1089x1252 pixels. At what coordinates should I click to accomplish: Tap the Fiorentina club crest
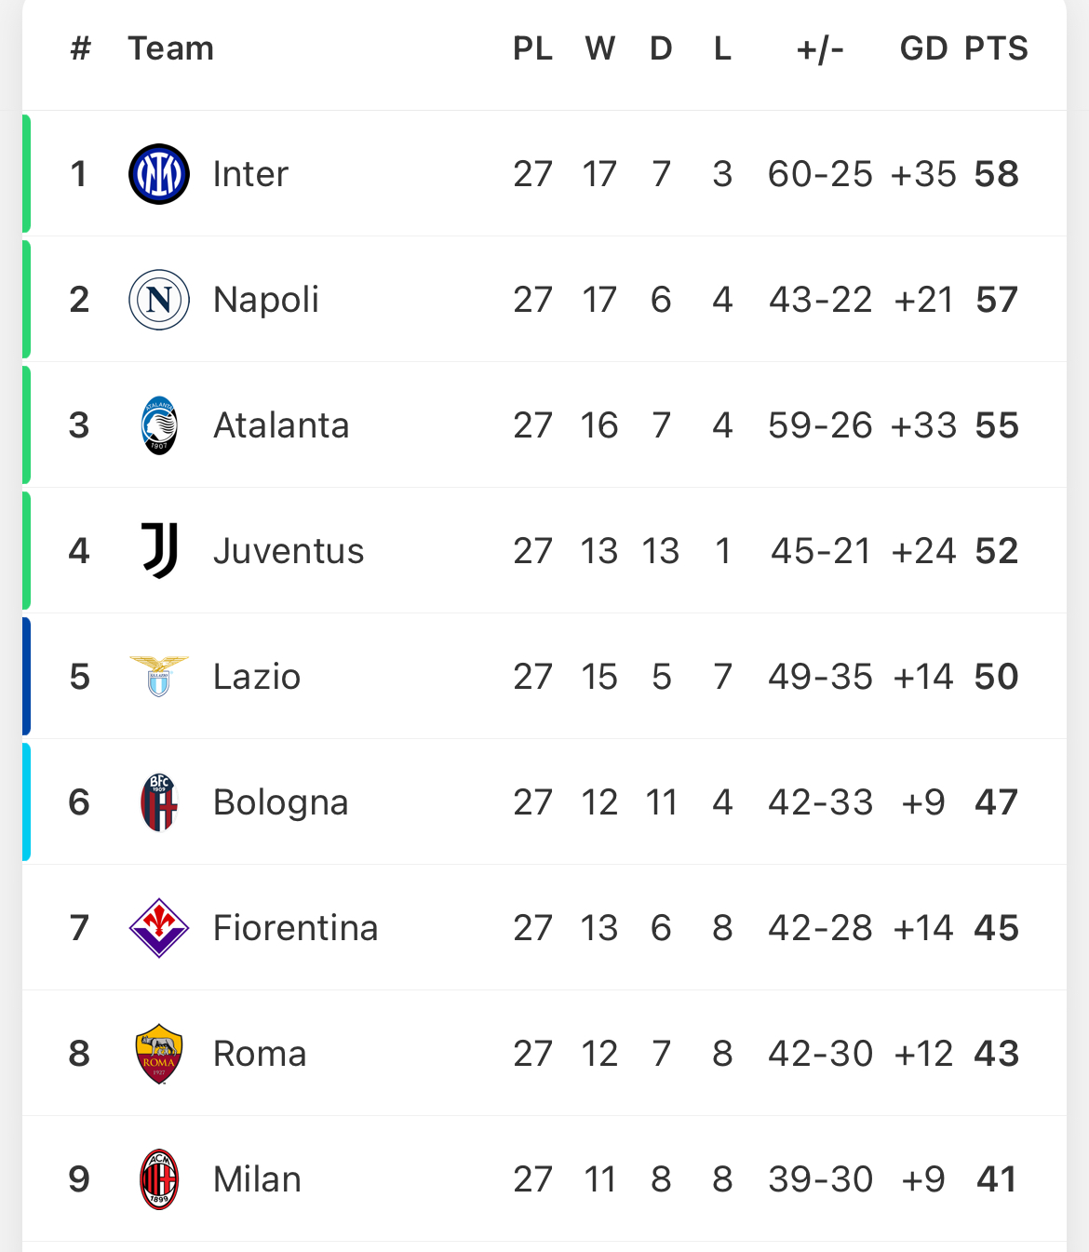159,928
